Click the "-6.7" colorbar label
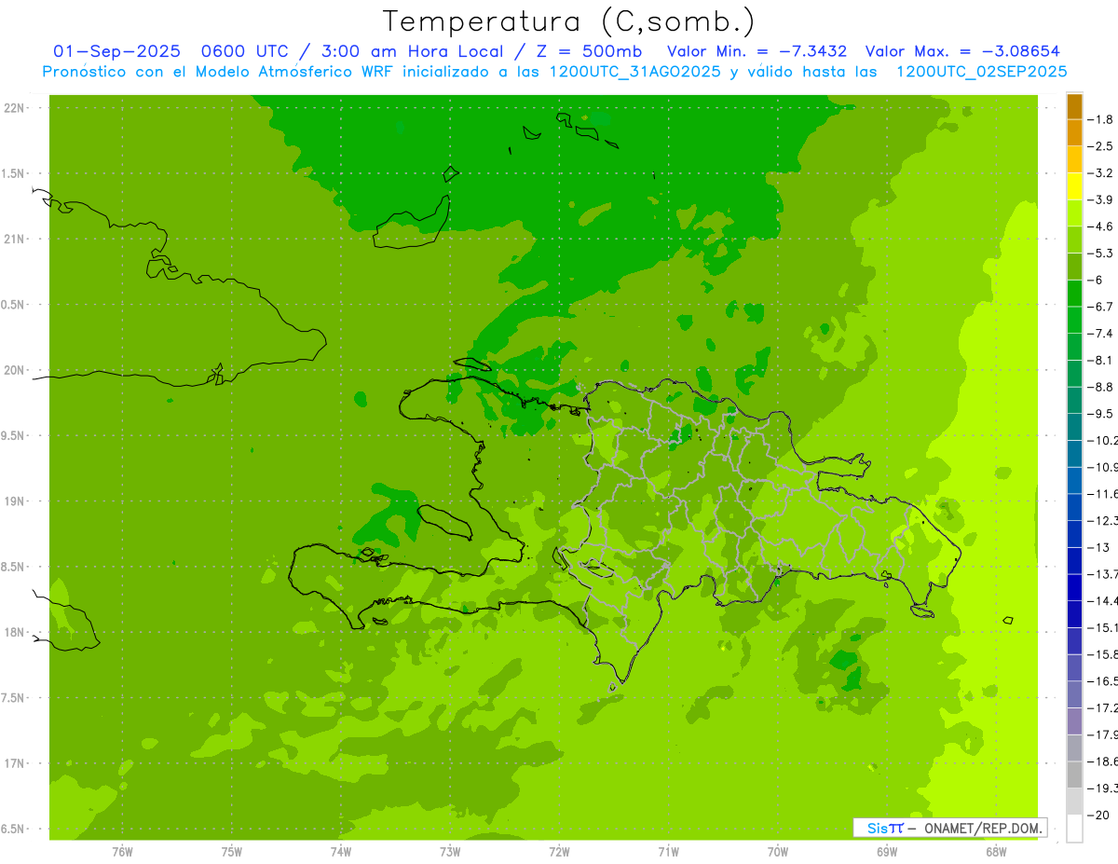Viewport: 1118px width, 864px height. click(1100, 307)
